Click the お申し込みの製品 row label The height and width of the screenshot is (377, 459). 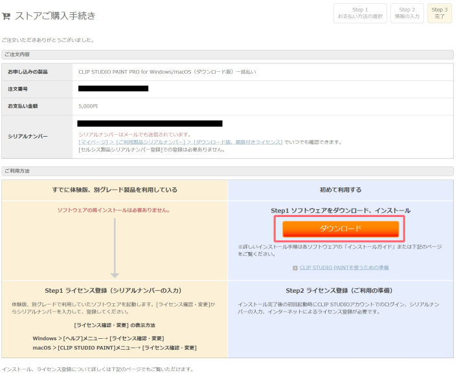point(28,72)
